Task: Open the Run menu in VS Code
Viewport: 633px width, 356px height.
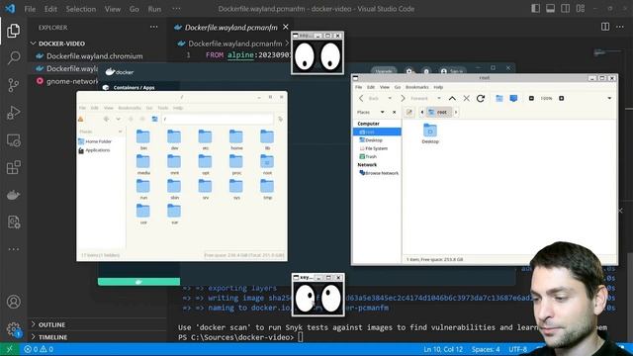Action: [154, 9]
